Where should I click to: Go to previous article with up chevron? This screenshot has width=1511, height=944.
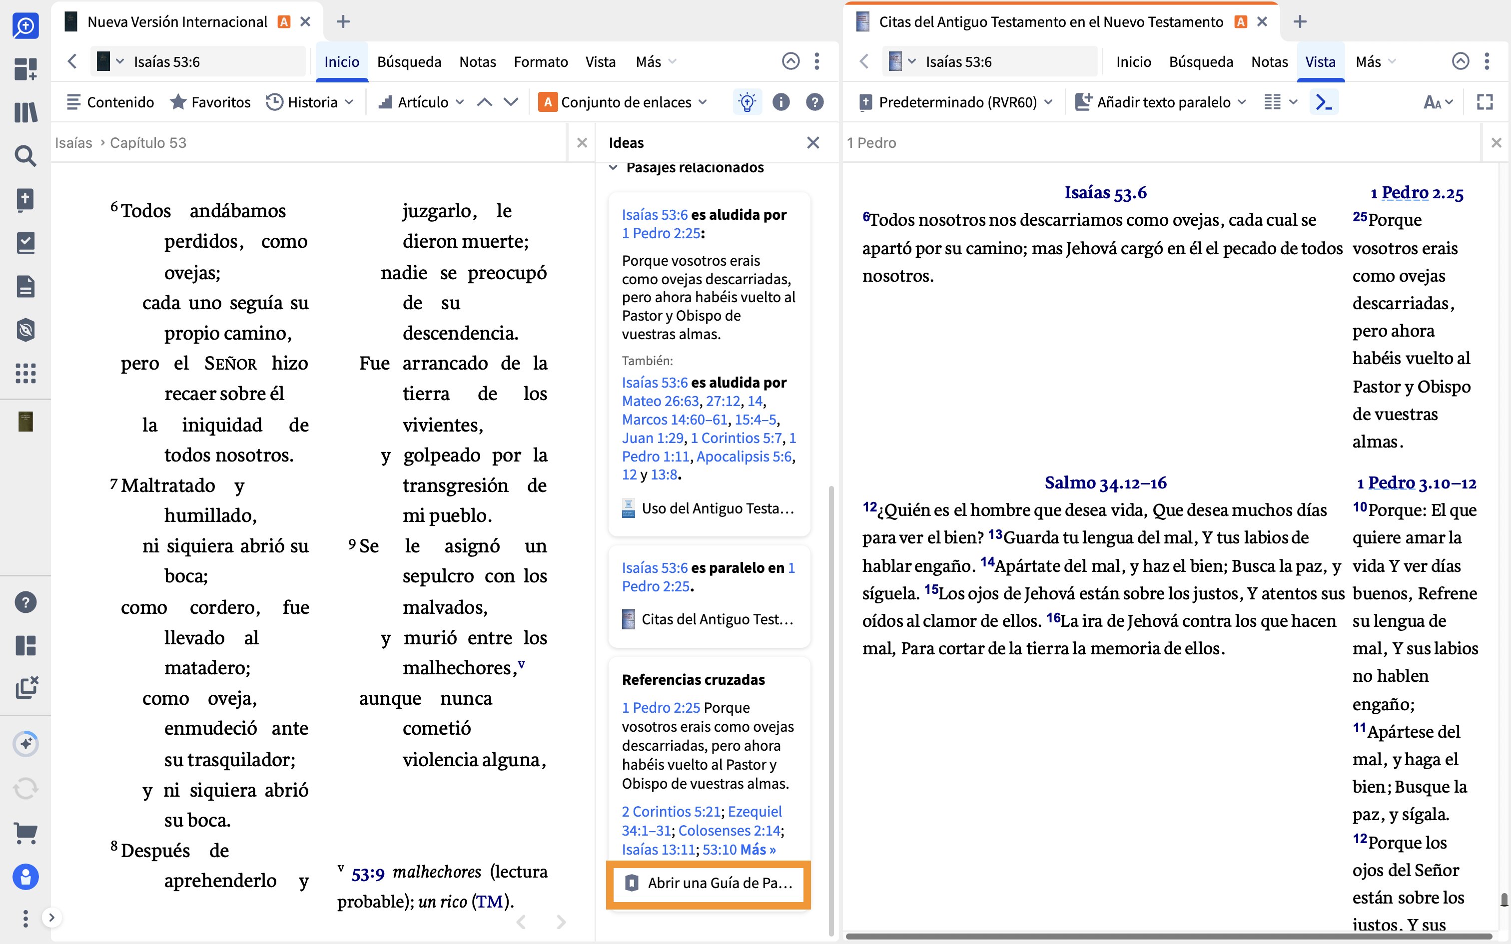pos(485,102)
